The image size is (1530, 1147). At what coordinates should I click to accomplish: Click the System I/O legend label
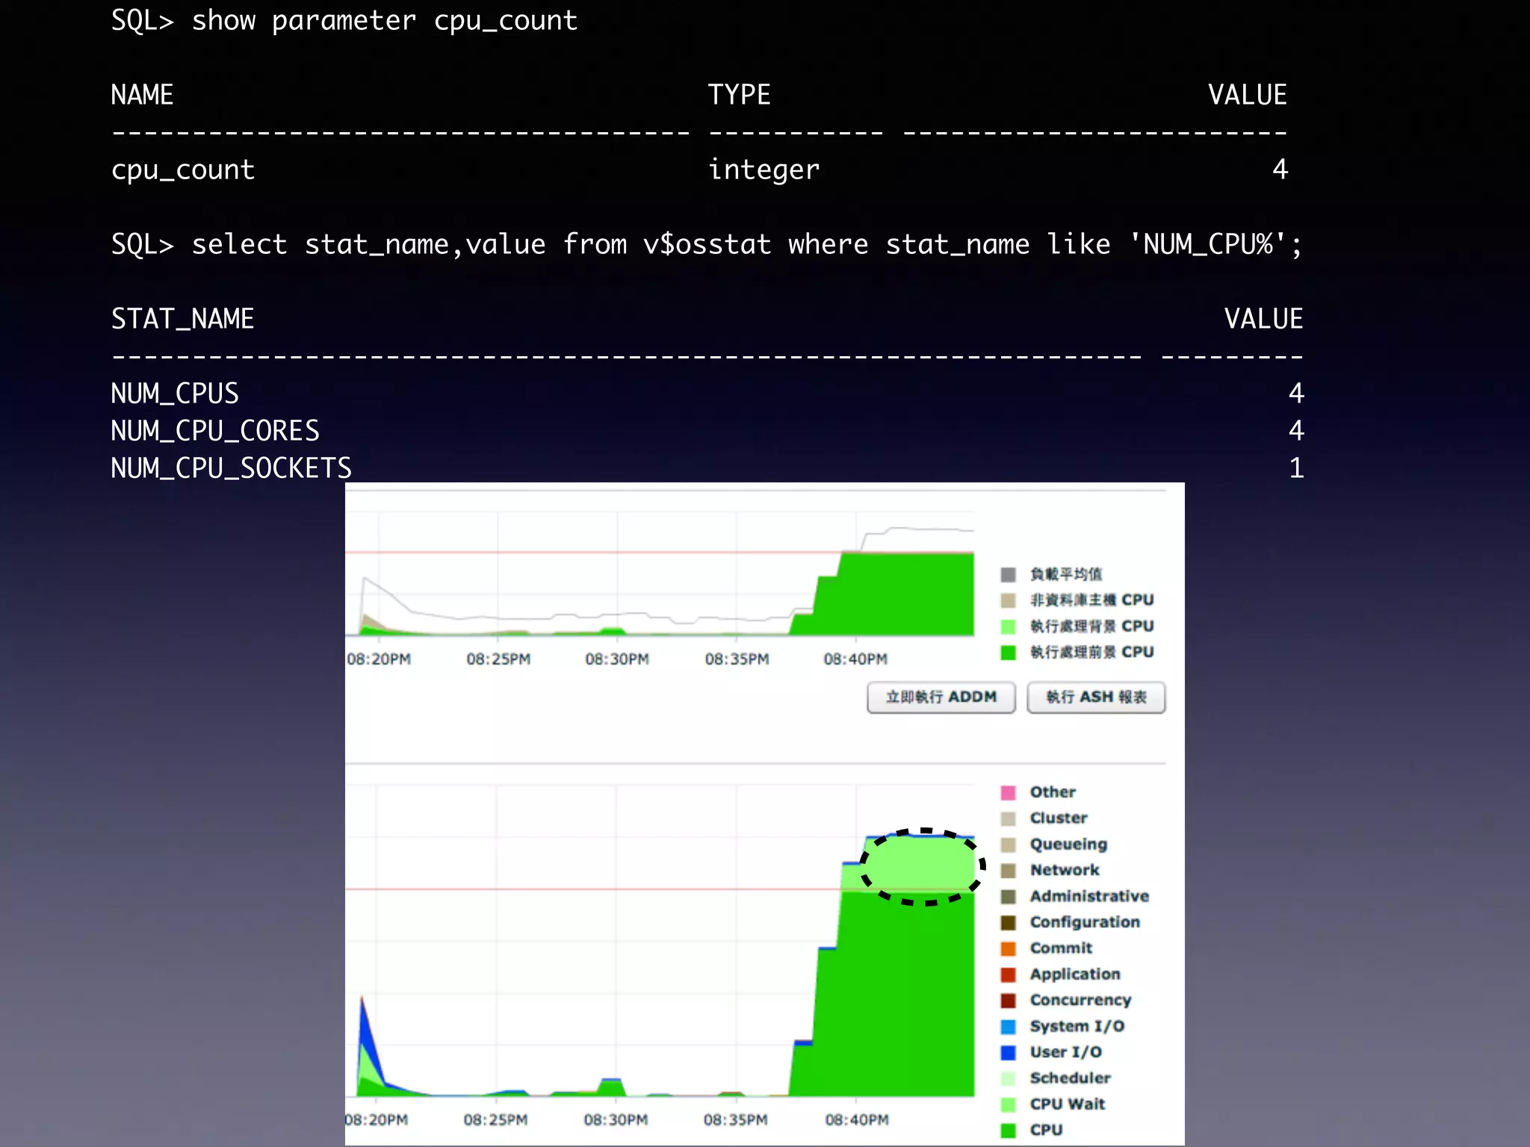1077,1026
